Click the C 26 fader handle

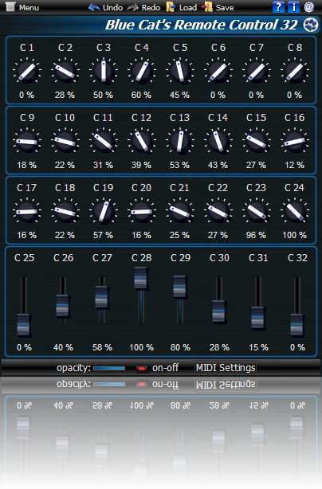(62, 305)
